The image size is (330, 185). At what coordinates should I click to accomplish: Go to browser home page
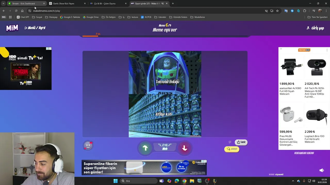[x=22, y=11]
